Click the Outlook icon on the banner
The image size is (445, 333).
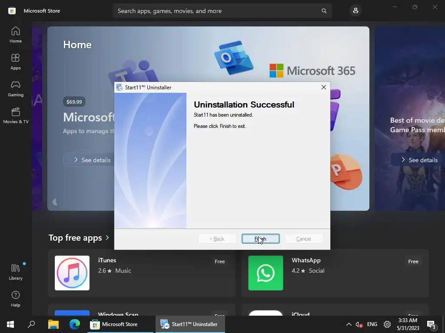[x=233, y=58]
